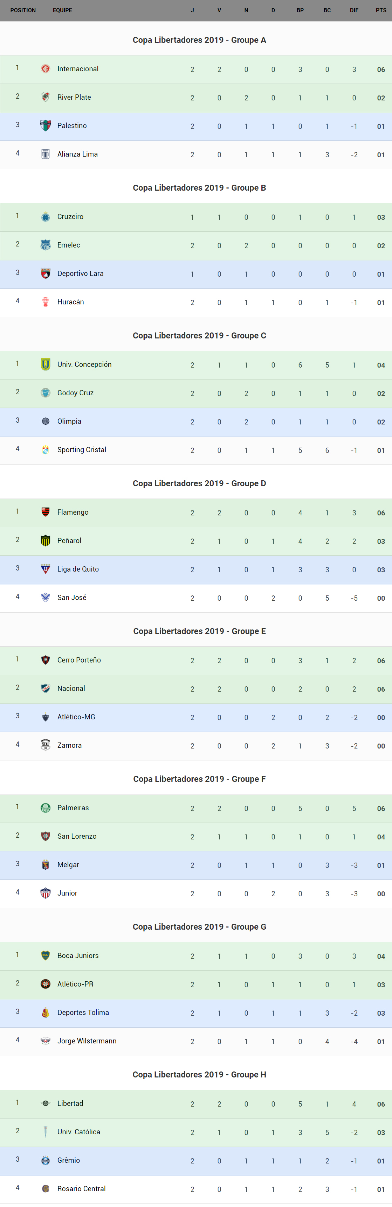The width and height of the screenshot is (392, 1207).
Task: Click the Copa Libertadores 2019 Groupe A heading
Action: (x=199, y=40)
